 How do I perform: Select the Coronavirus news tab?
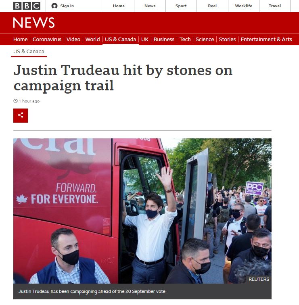click(x=47, y=39)
